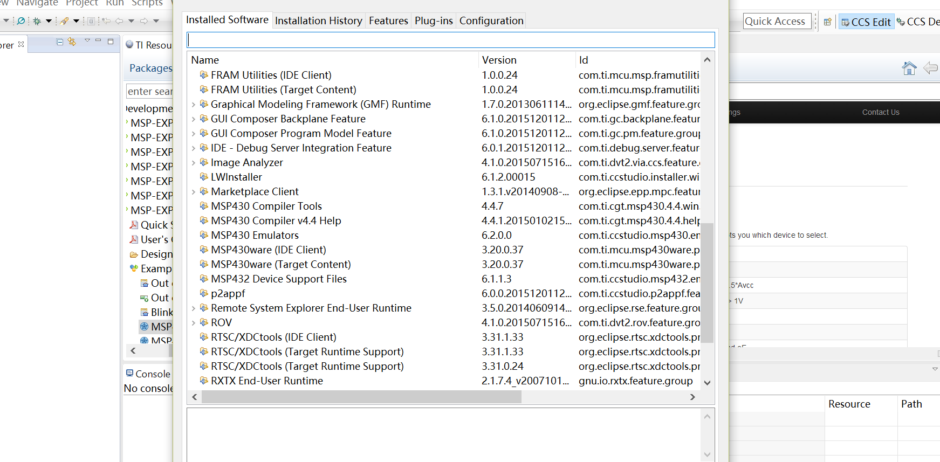Click the MSP430 Emulators row icon
Viewport: 940px width, 462px height.
click(204, 235)
